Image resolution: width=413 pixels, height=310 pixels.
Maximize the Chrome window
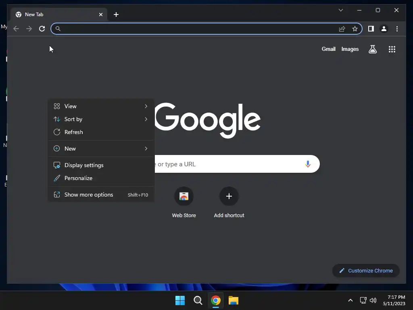[x=378, y=10]
